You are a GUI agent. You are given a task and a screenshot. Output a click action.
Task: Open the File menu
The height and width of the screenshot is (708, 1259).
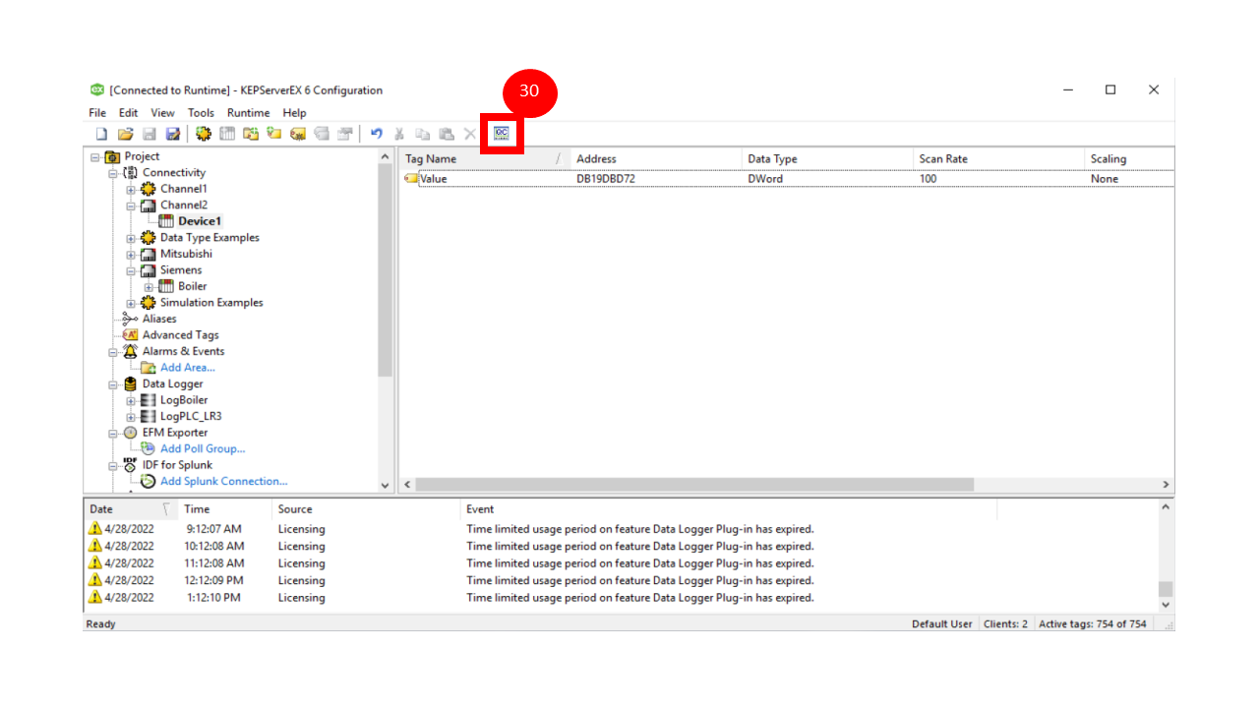97,113
